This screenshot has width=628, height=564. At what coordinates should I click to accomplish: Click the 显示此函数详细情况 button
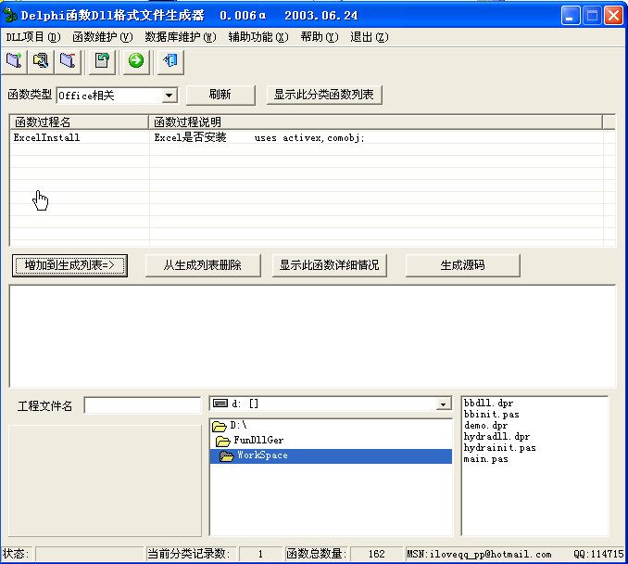coord(329,265)
